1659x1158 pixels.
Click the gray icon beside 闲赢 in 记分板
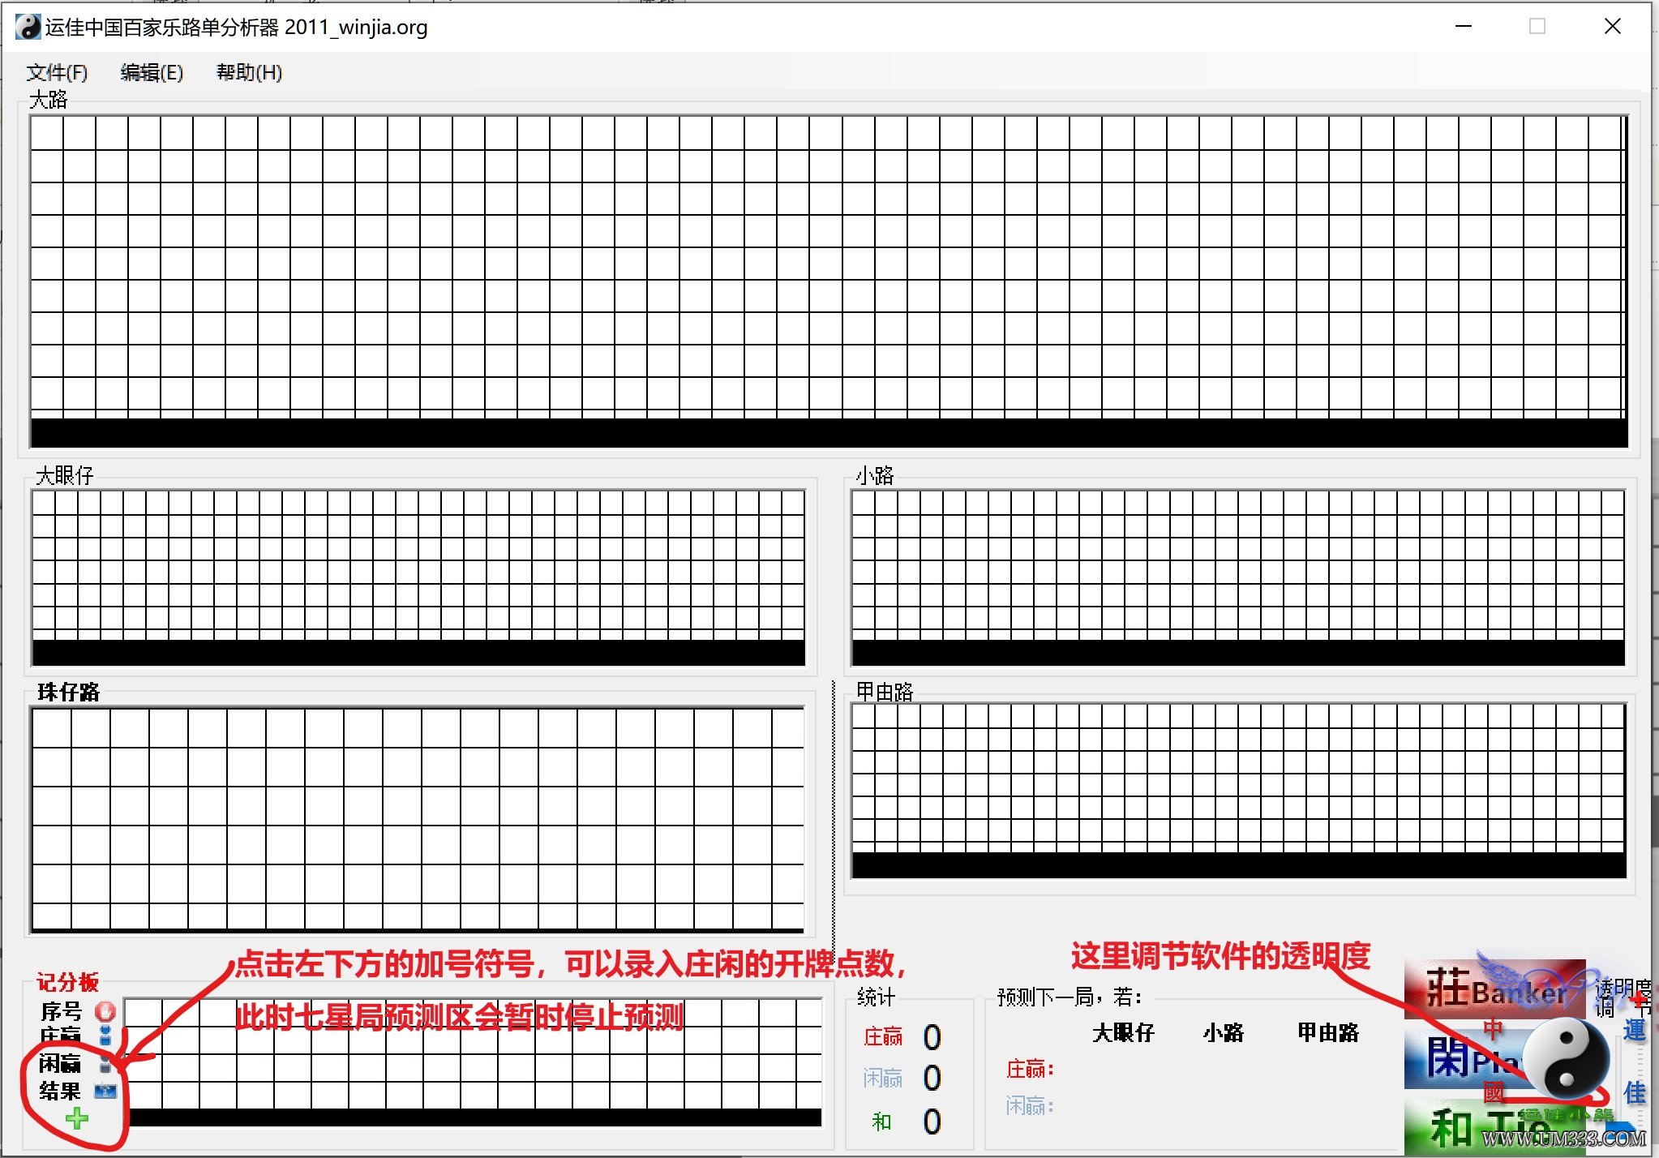click(105, 1063)
